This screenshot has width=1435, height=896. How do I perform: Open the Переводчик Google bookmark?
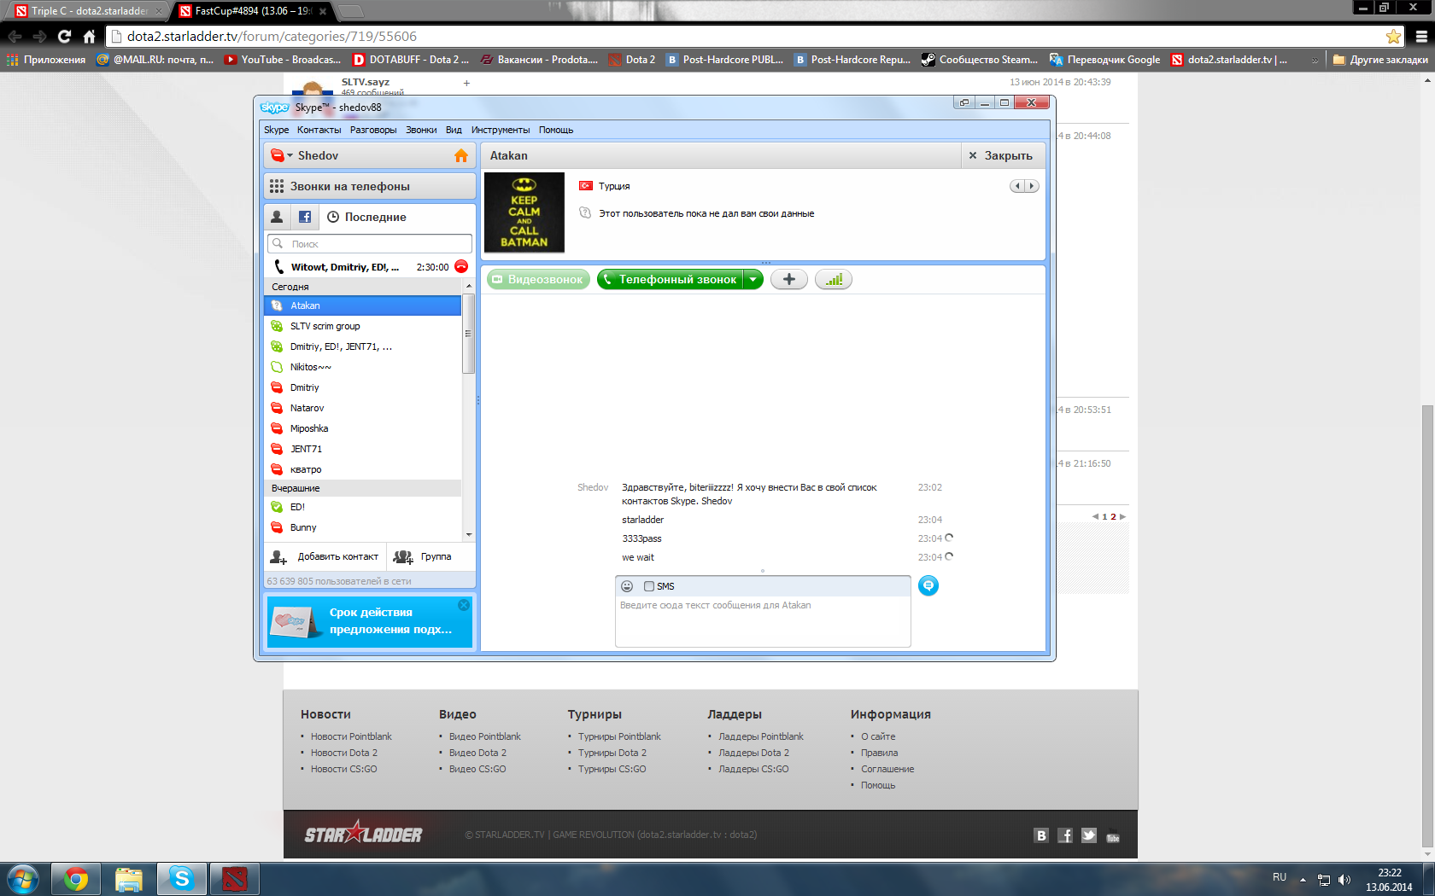pyautogui.click(x=1105, y=60)
